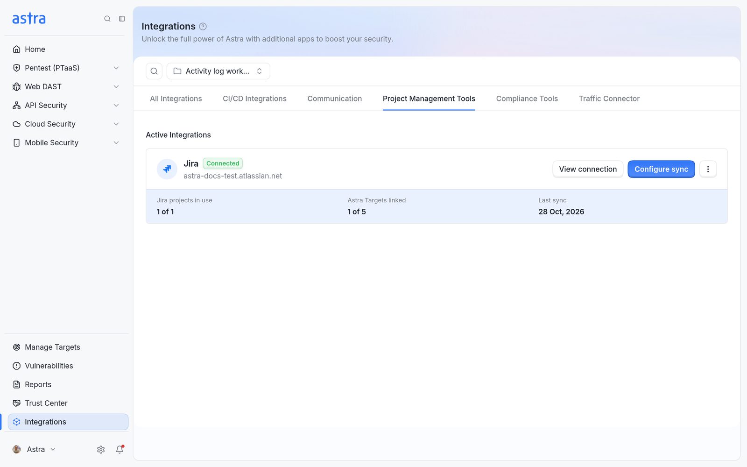
Task: Collapse sidebar with panel toggle icon
Action: [x=122, y=19]
